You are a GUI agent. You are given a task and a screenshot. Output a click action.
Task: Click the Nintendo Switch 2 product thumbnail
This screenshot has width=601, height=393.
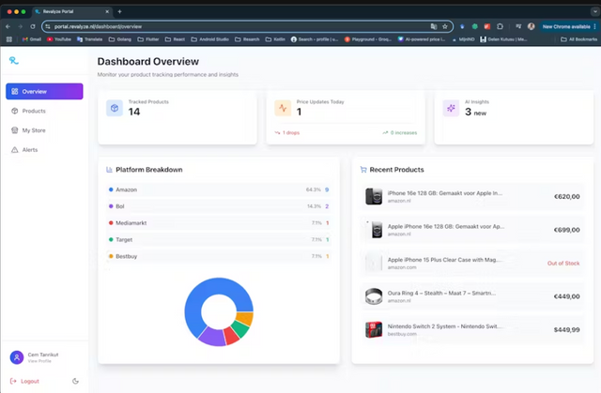click(374, 330)
